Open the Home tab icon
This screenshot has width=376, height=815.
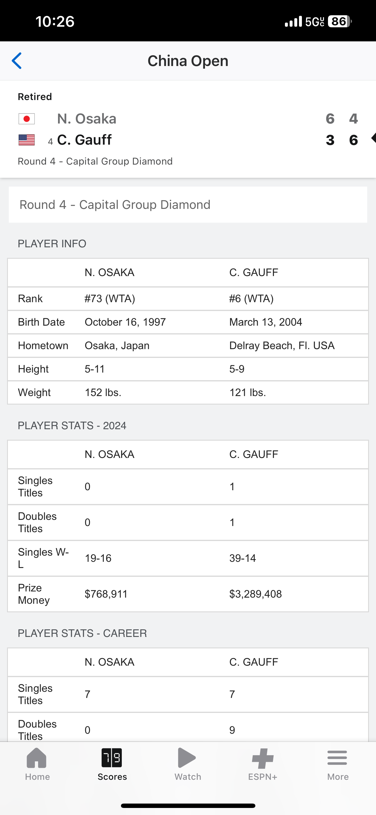pyautogui.click(x=37, y=758)
